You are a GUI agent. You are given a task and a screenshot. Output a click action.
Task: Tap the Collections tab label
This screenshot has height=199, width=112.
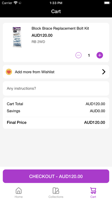pyautogui.click(x=56, y=197)
